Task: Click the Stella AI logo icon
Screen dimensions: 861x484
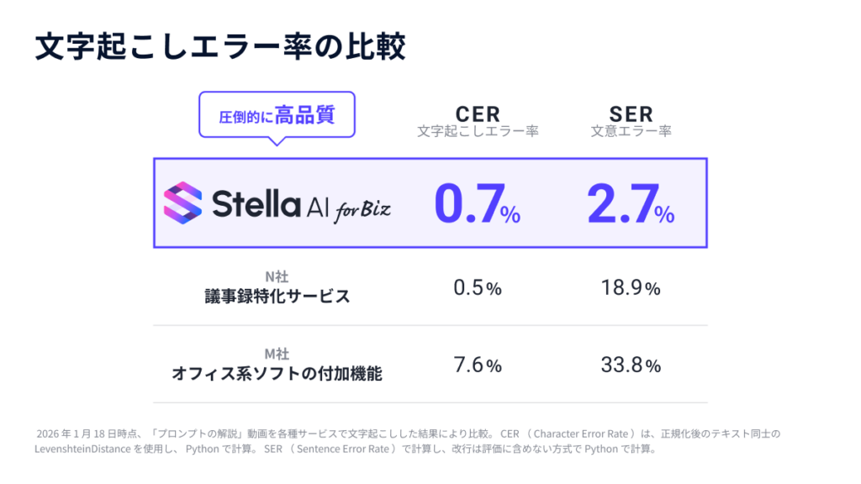Action: click(182, 203)
